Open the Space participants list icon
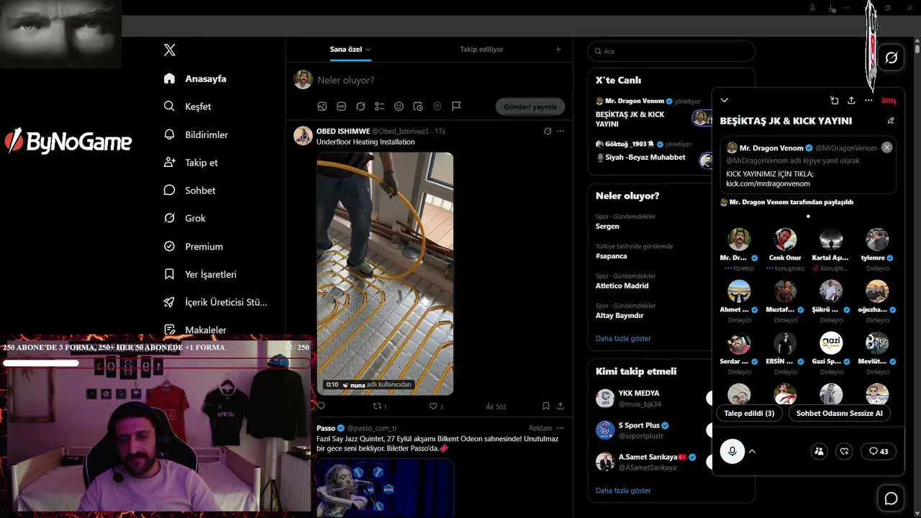 pyautogui.click(x=819, y=451)
